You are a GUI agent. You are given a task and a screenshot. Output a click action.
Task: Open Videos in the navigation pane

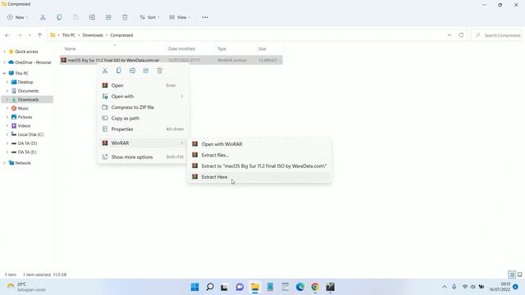pyautogui.click(x=24, y=125)
